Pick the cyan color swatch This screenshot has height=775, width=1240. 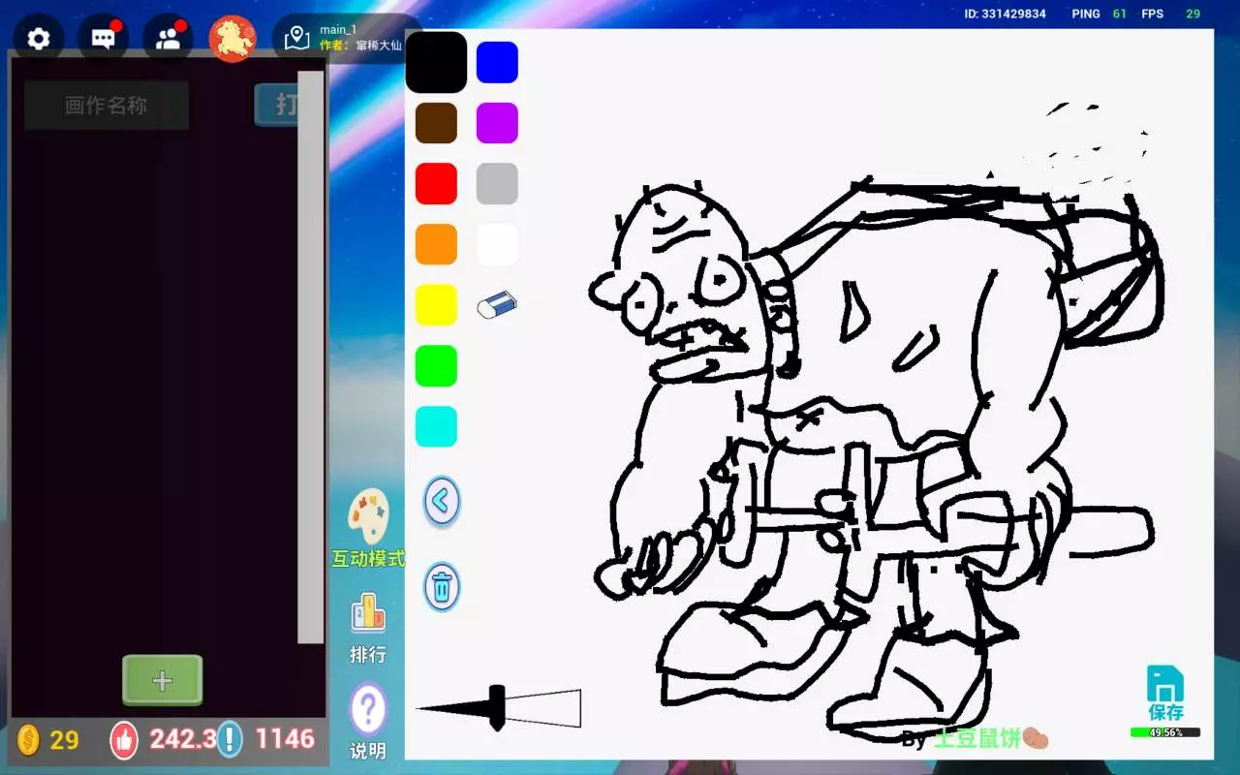(436, 426)
